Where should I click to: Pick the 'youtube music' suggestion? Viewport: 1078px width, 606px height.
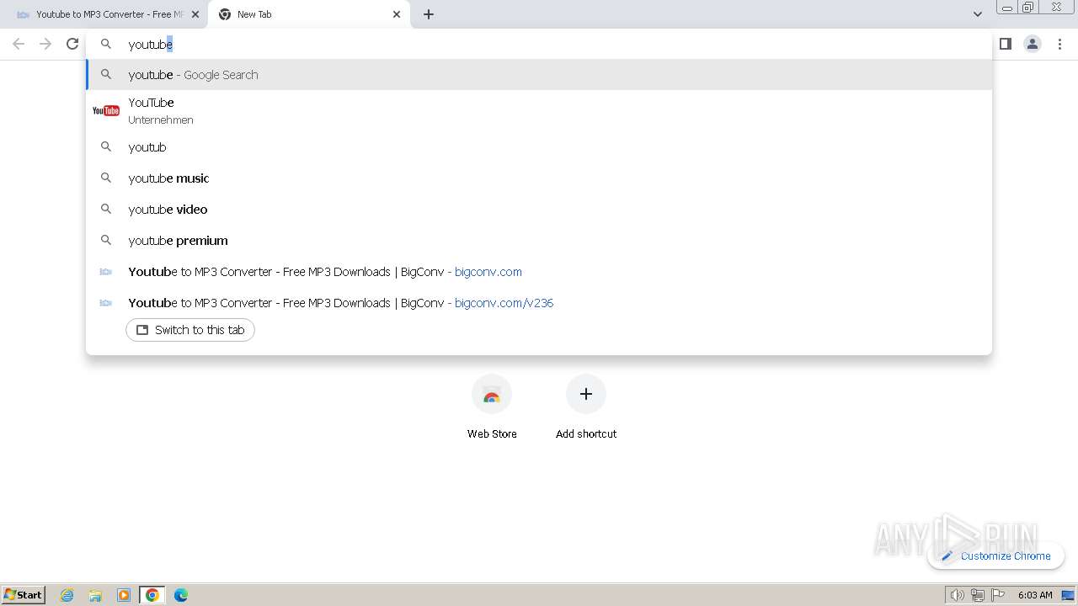click(539, 178)
